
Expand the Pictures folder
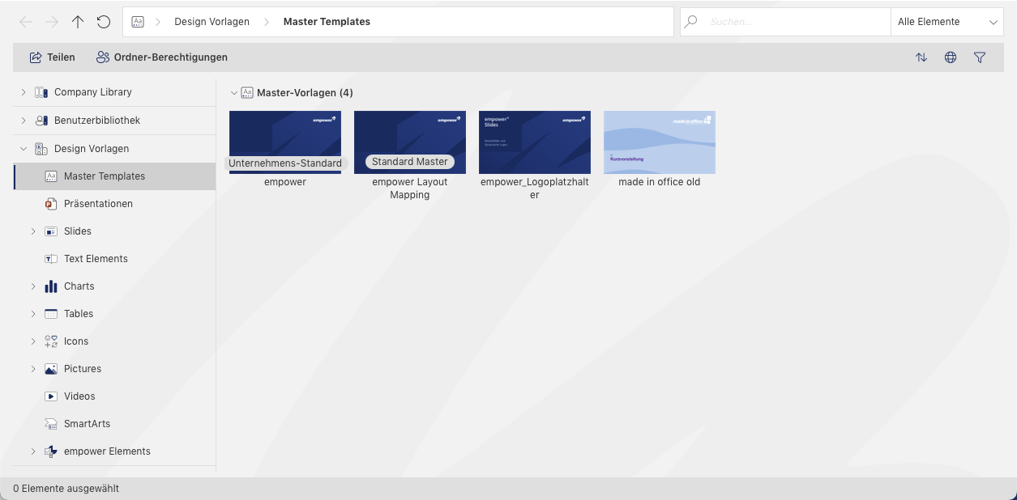33,369
